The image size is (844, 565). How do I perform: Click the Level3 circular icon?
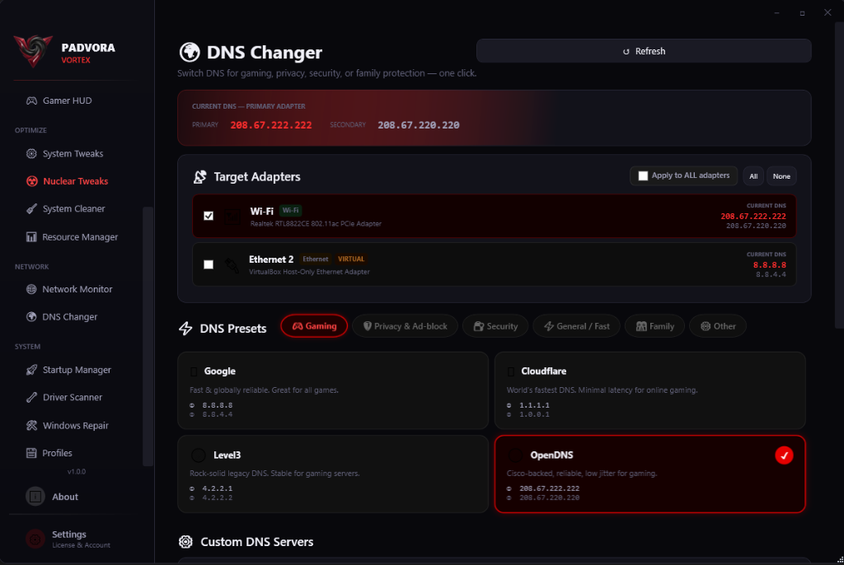pyautogui.click(x=199, y=455)
